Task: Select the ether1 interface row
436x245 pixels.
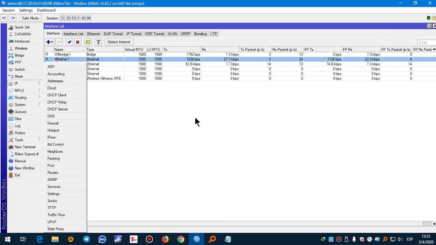Action: pyautogui.click(x=240, y=59)
